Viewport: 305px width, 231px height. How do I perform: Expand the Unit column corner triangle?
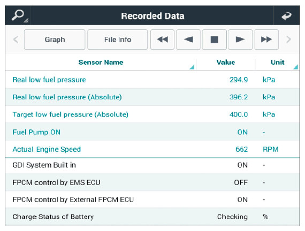pos(296,67)
